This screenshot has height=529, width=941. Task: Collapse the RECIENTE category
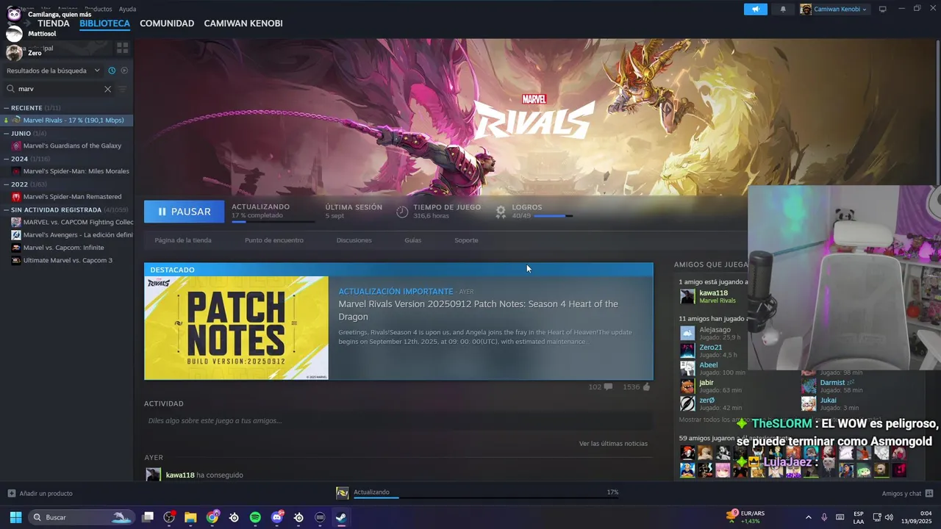click(6, 108)
